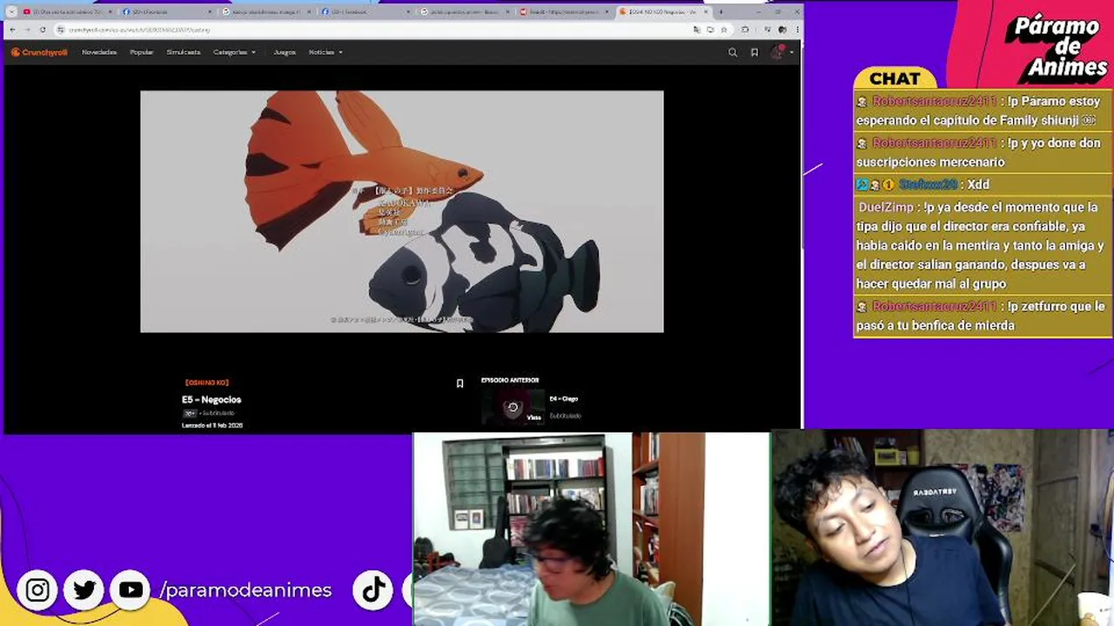Open previous episode thumbnail E4

(513, 407)
